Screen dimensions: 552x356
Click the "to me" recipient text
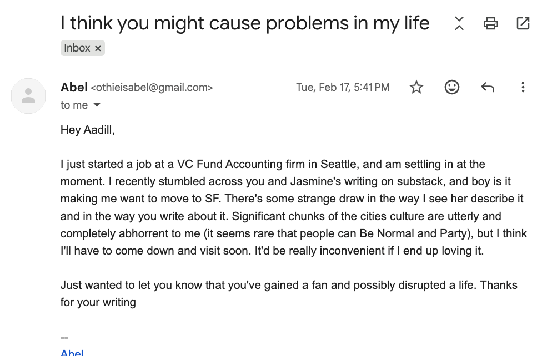pyautogui.click(x=74, y=105)
